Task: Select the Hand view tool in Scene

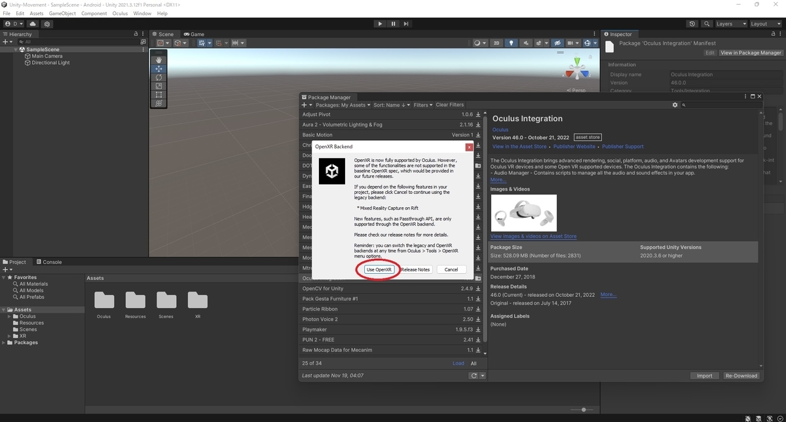Action: [x=159, y=60]
